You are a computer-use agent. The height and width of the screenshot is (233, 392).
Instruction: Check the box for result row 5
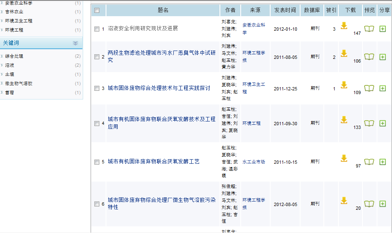(x=97, y=162)
